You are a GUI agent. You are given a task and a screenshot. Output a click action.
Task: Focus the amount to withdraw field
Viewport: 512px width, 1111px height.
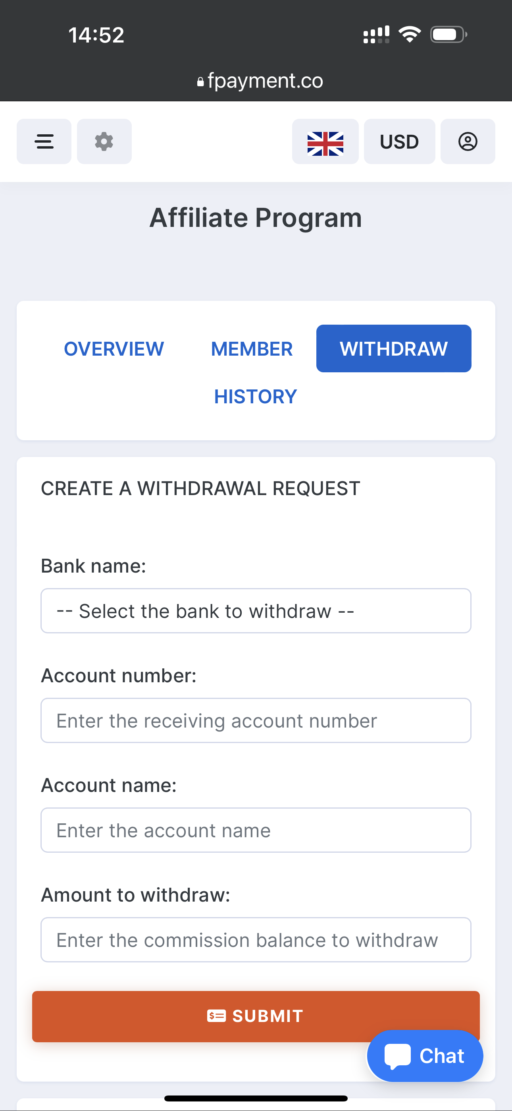pyautogui.click(x=256, y=939)
